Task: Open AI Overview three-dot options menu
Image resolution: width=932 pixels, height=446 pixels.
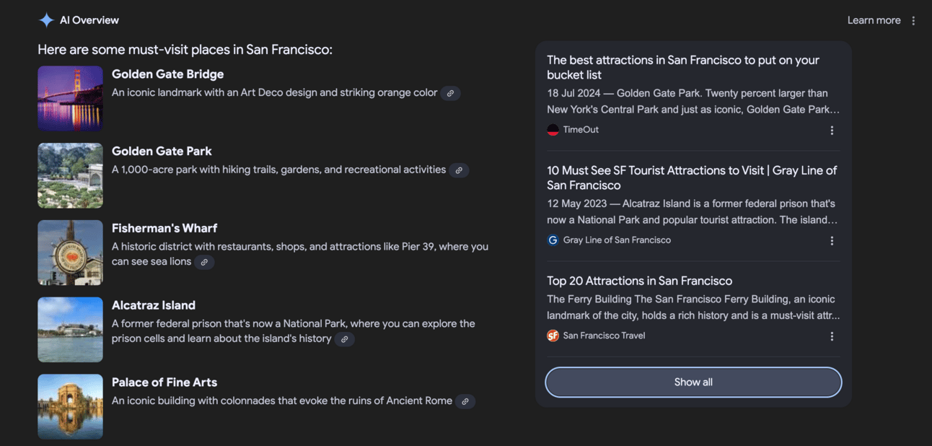Action: pyautogui.click(x=913, y=21)
